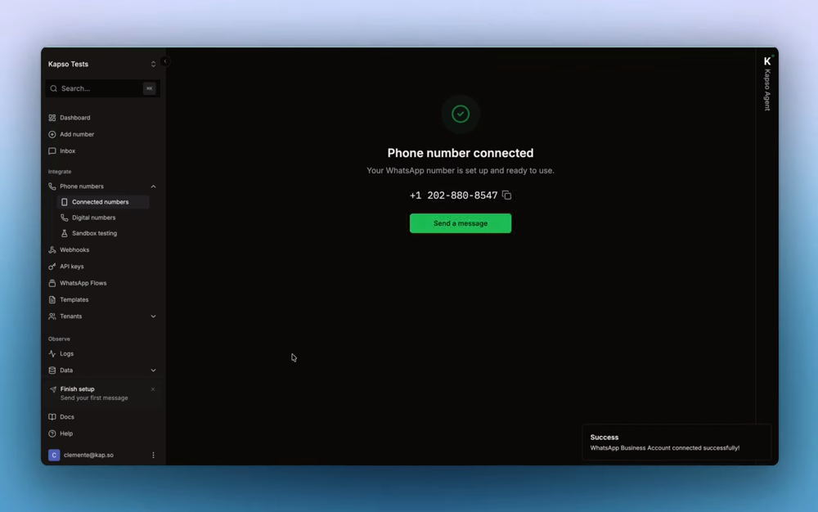
Task: Click the Search keyboard shortcut badge
Action: (x=149, y=88)
